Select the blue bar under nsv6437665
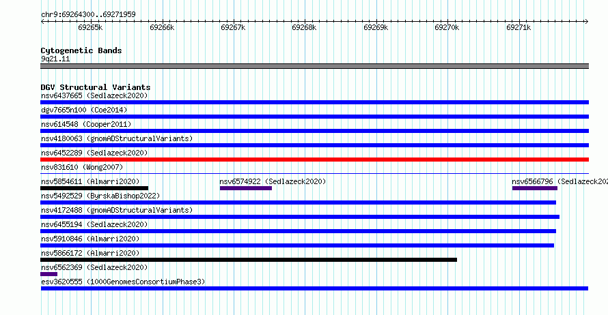This screenshot has width=608, height=315. (x=314, y=102)
